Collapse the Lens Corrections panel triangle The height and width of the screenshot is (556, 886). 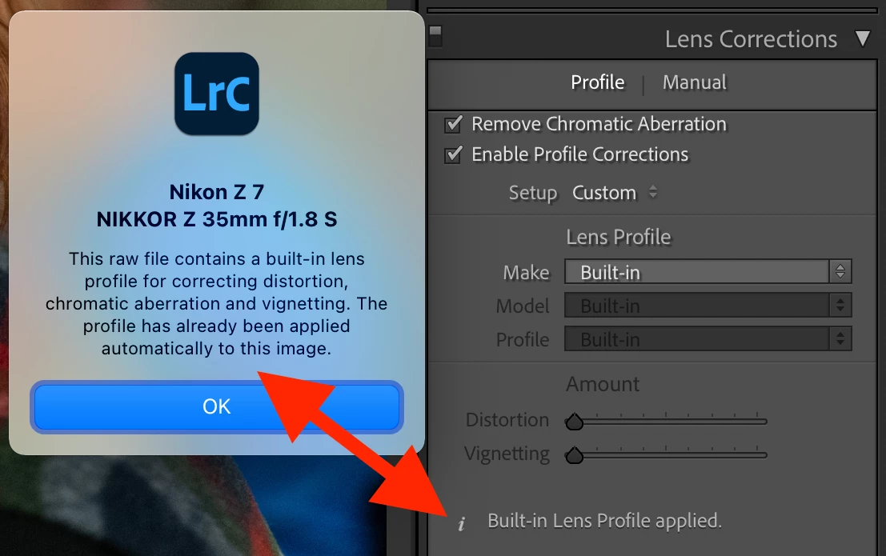[862, 39]
